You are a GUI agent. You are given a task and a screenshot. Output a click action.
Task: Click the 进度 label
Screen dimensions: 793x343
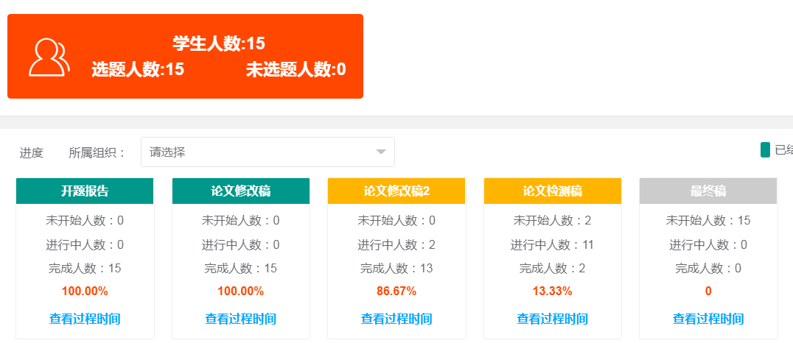point(32,152)
